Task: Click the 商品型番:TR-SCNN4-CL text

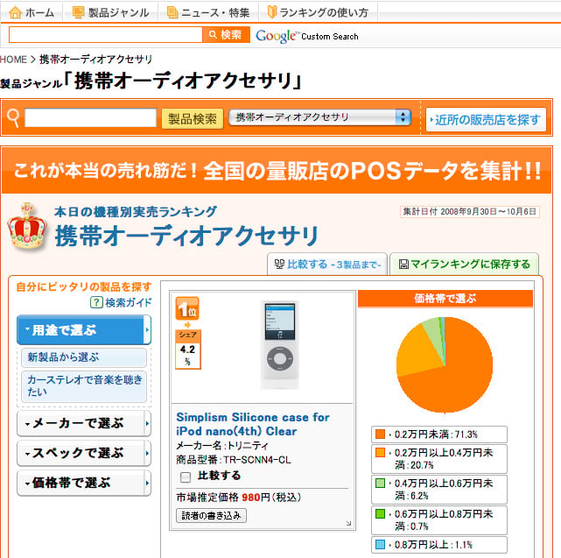Action: (x=234, y=460)
